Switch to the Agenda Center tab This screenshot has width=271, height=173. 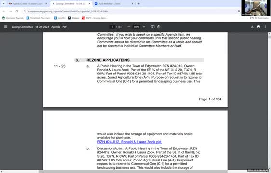click(27, 4)
